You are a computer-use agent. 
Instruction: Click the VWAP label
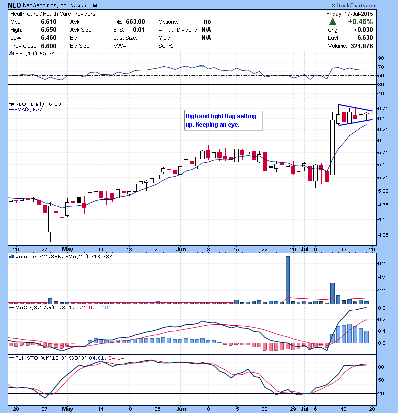[x=122, y=46]
